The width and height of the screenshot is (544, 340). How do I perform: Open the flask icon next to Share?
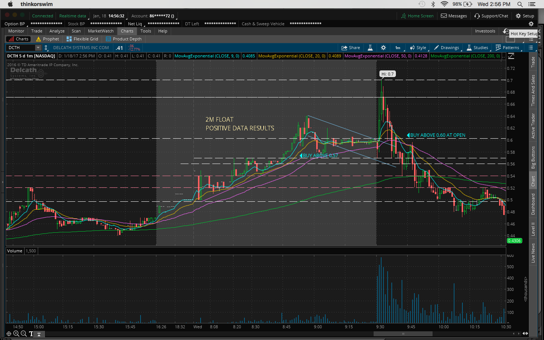tap(370, 48)
